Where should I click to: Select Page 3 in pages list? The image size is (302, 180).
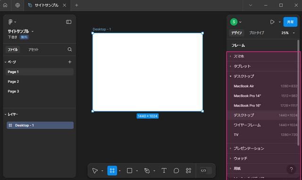click(40, 91)
